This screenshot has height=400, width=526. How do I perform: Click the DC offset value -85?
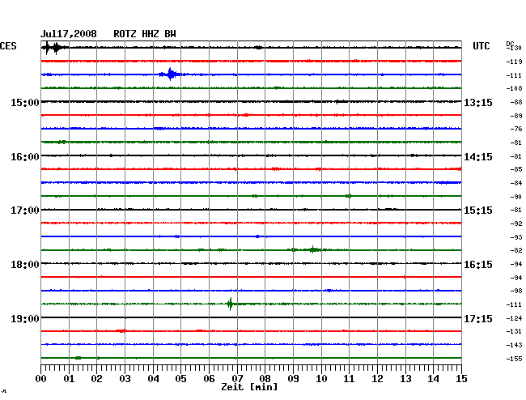(x=515, y=169)
